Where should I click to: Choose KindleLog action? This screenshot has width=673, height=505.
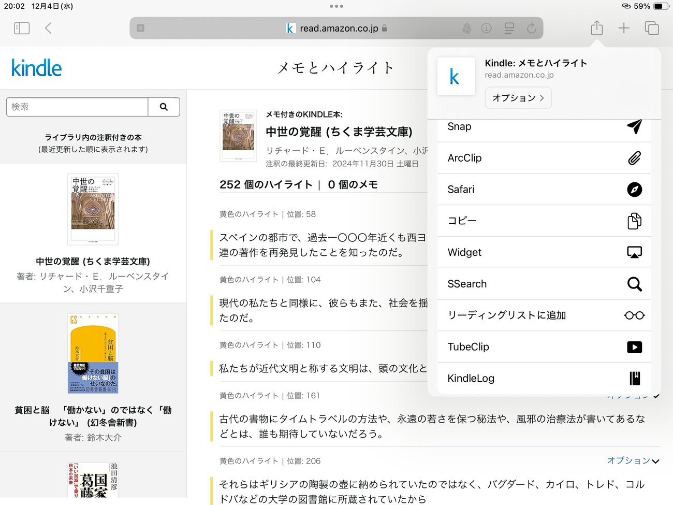click(x=544, y=379)
